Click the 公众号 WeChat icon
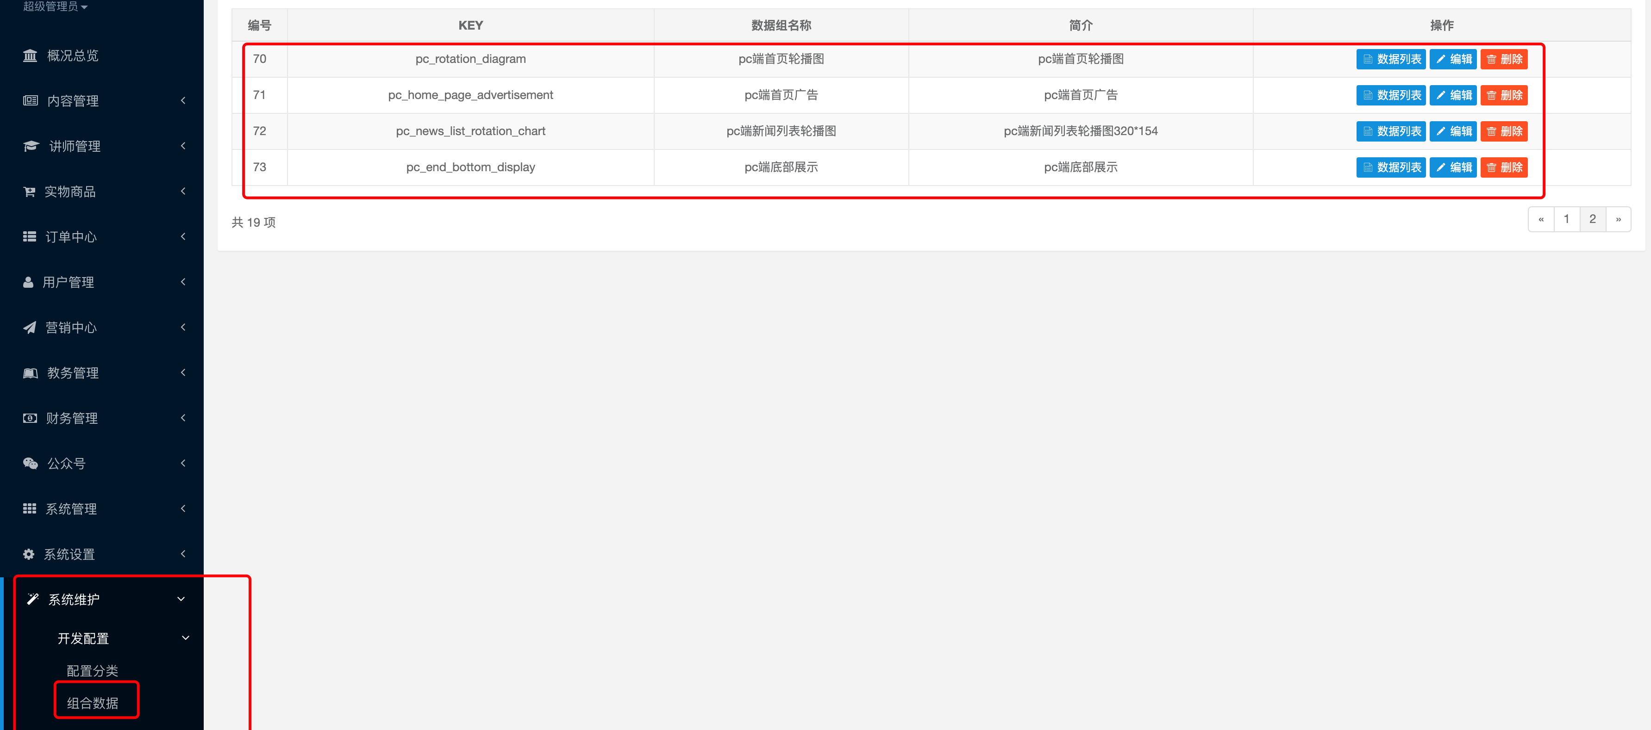This screenshot has width=1651, height=730. click(30, 463)
